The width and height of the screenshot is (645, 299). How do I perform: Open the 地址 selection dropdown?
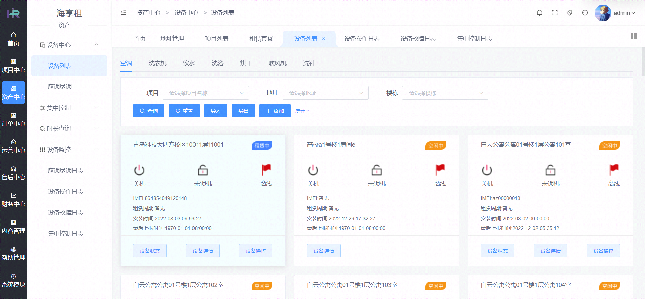point(326,93)
